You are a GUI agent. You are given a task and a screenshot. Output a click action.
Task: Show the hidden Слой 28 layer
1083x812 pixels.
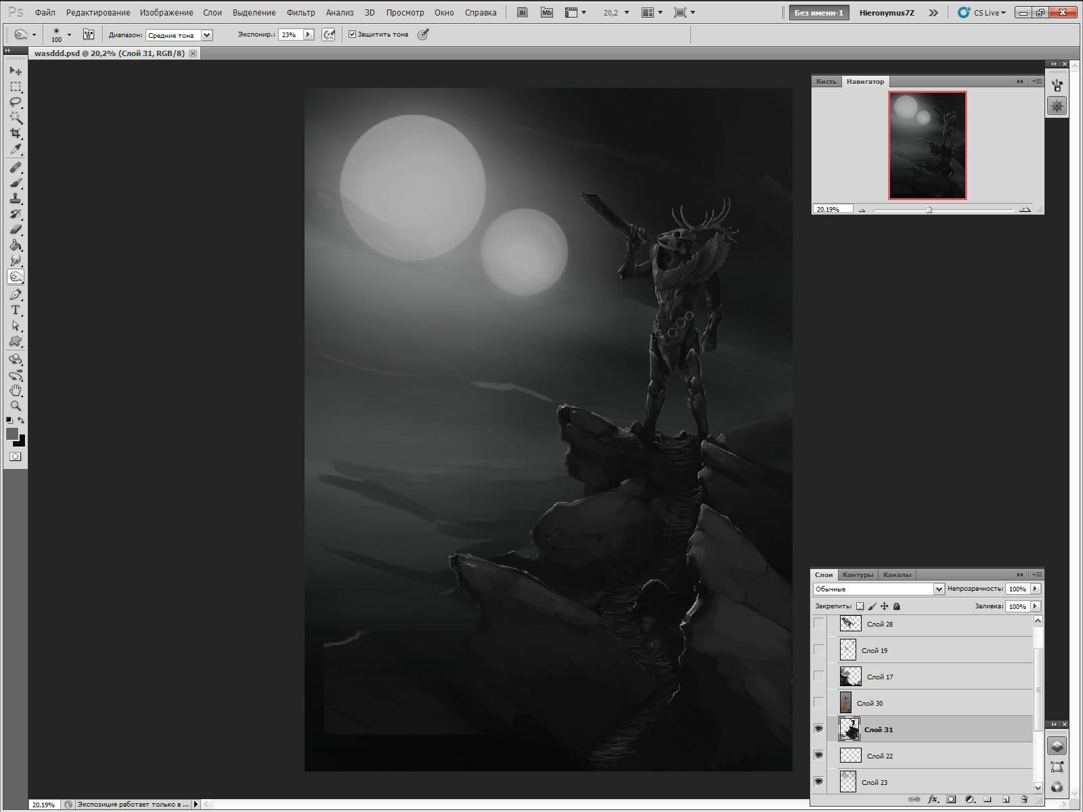tap(818, 623)
